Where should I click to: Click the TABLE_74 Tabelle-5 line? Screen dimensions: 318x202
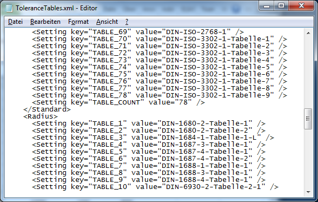pos(160,67)
